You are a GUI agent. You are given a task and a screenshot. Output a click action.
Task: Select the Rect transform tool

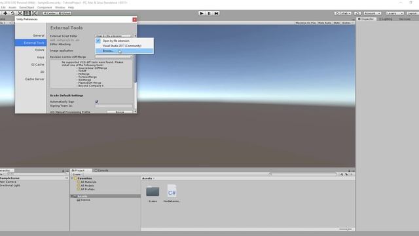point(27,13)
